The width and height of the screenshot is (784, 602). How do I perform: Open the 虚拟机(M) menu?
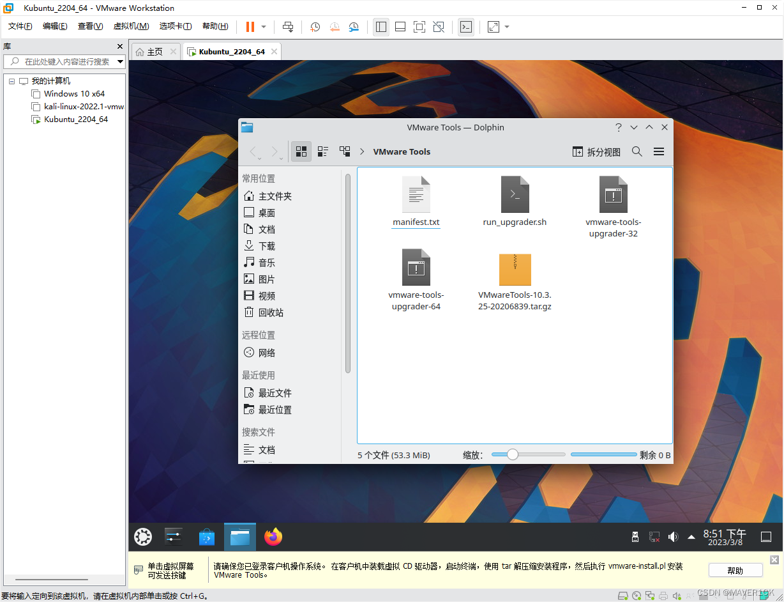(x=131, y=26)
